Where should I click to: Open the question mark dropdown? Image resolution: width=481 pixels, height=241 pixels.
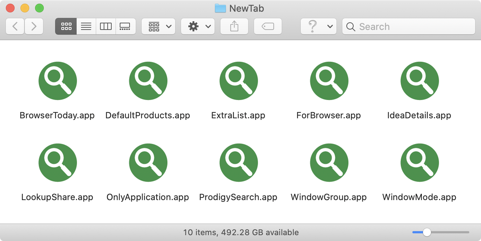pyautogui.click(x=319, y=26)
